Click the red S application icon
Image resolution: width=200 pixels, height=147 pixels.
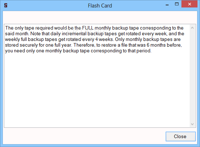[6, 5]
